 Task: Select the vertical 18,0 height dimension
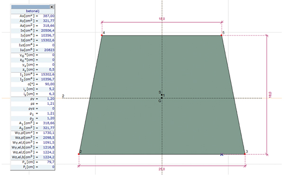pos(270,95)
